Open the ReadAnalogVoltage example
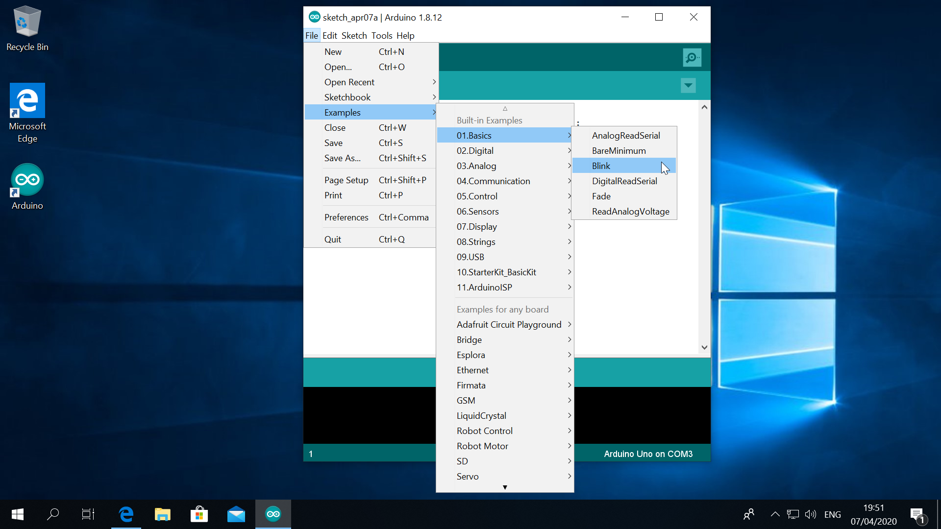941x529 pixels. coord(624,212)
